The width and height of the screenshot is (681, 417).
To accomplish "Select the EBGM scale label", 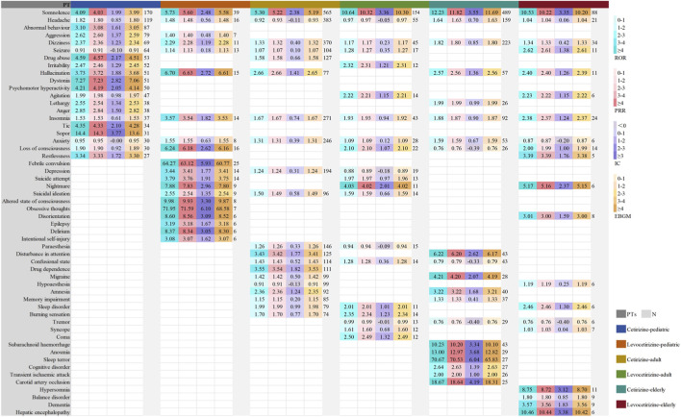I will [622, 216].
